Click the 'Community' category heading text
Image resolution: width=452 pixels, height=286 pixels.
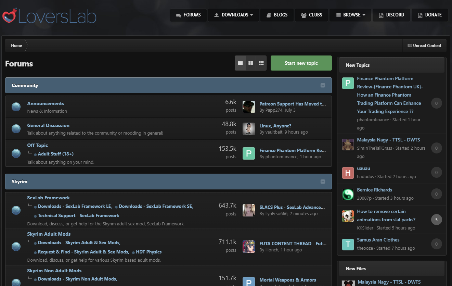25,85
